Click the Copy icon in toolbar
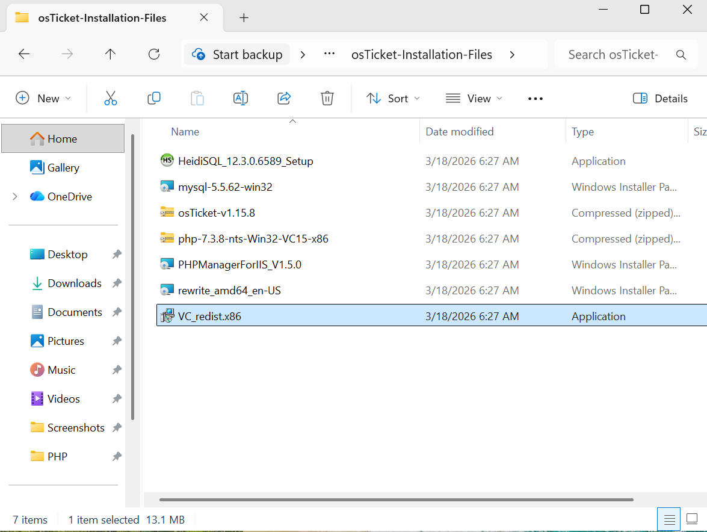This screenshot has width=707, height=532. 154,98
